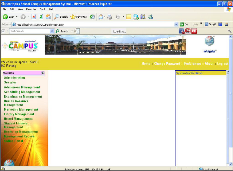233x171 pixels.
Task: Go to the browser Home page icon
Action: (x=48, y=17)
